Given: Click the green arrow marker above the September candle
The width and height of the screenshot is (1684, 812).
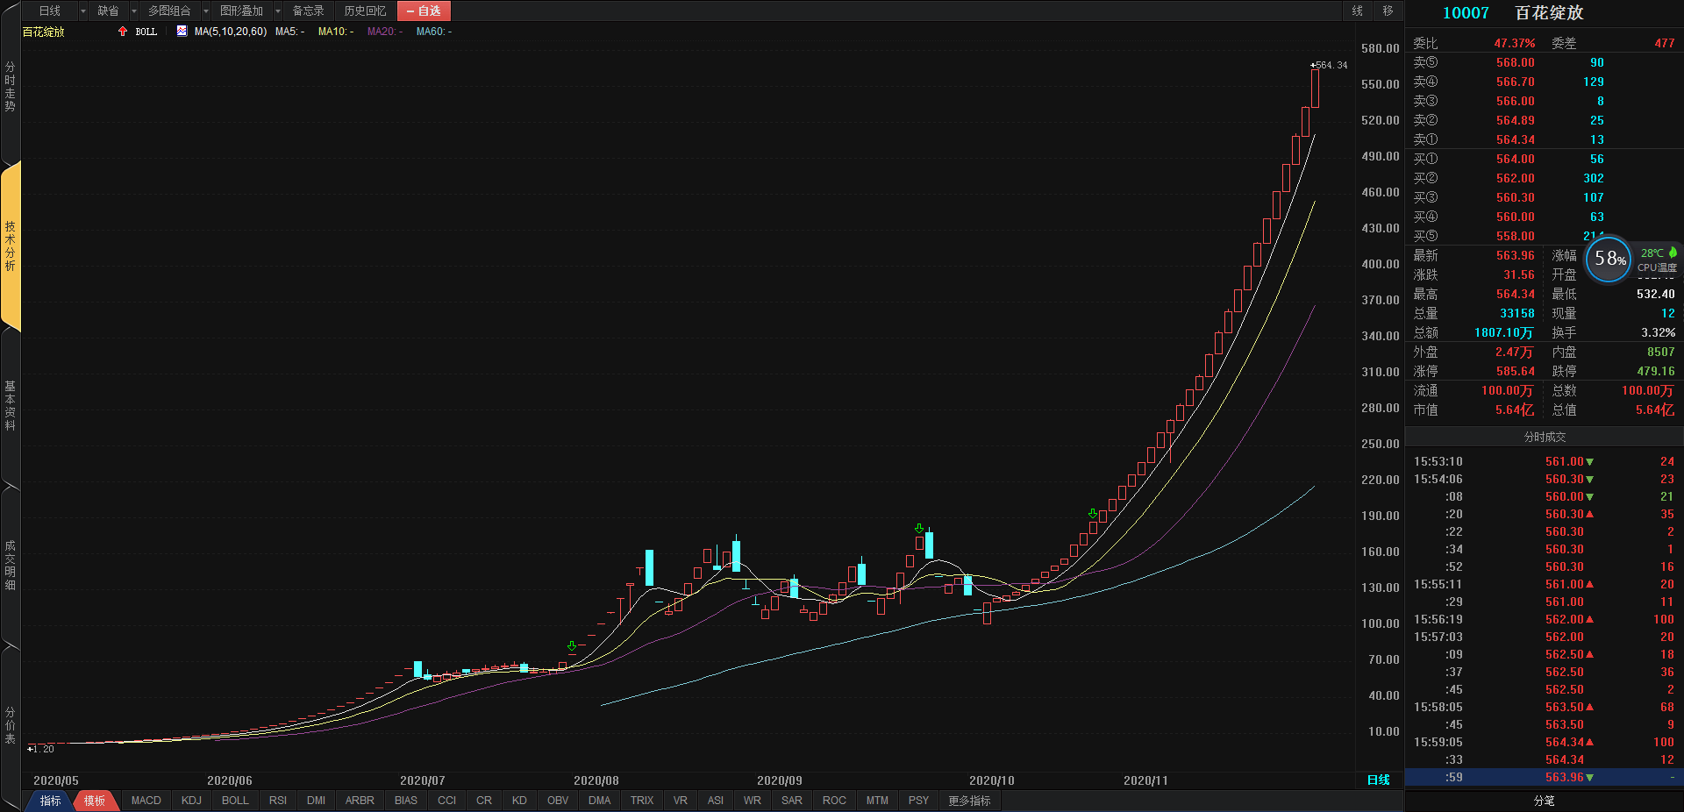Looking at the screenshot, I should coord(918,529).
